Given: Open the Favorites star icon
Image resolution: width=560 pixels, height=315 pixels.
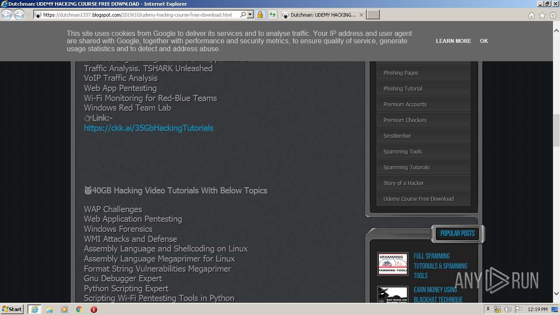Looking at the screenshot, I should (542, 15).
